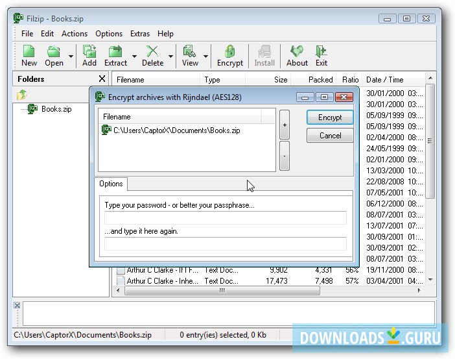
Task: Open the Edit menu
Action: (47, 34)
